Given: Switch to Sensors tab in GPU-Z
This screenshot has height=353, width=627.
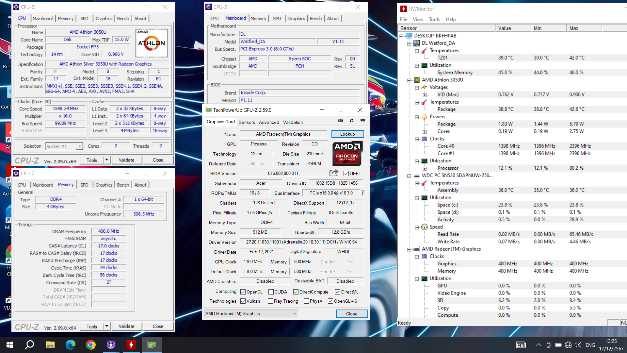Looking at the screenshot, I should pyautogui.click(x=247, y=122).
